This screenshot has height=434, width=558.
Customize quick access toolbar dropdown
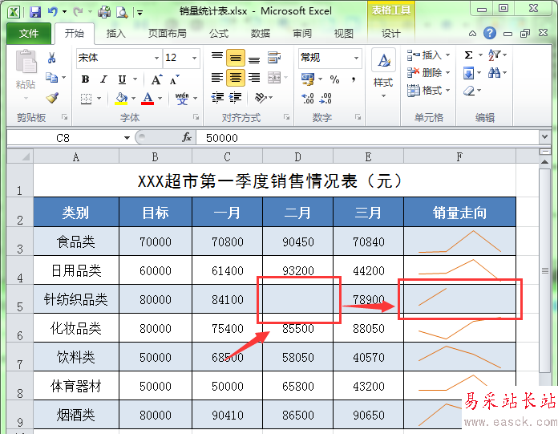tap(140, 13)
